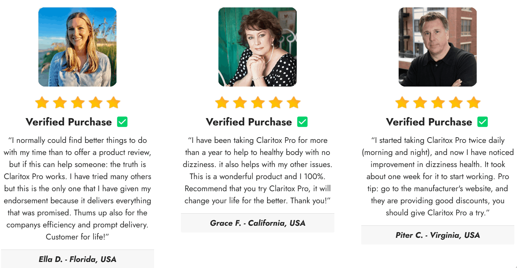Click the fifth star in Ella's rating

coord(113,103)
